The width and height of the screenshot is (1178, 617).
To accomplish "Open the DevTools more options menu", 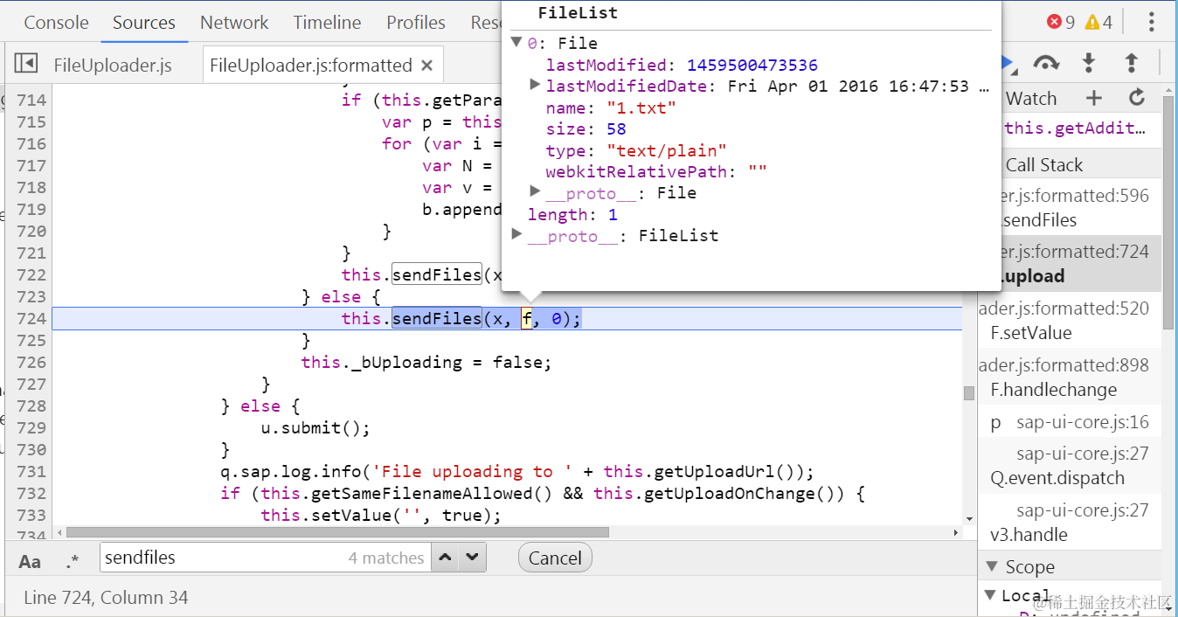I will click(1151, 22).
